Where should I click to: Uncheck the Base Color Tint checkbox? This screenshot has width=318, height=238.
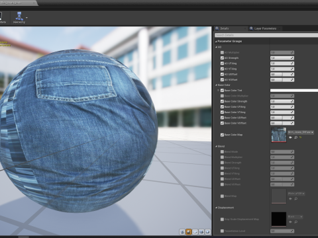point(222,91)
